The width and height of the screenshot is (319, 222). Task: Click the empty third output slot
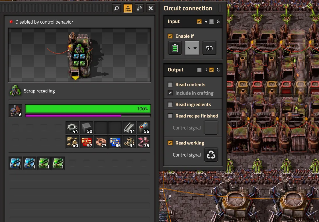(x=101, y=128)
